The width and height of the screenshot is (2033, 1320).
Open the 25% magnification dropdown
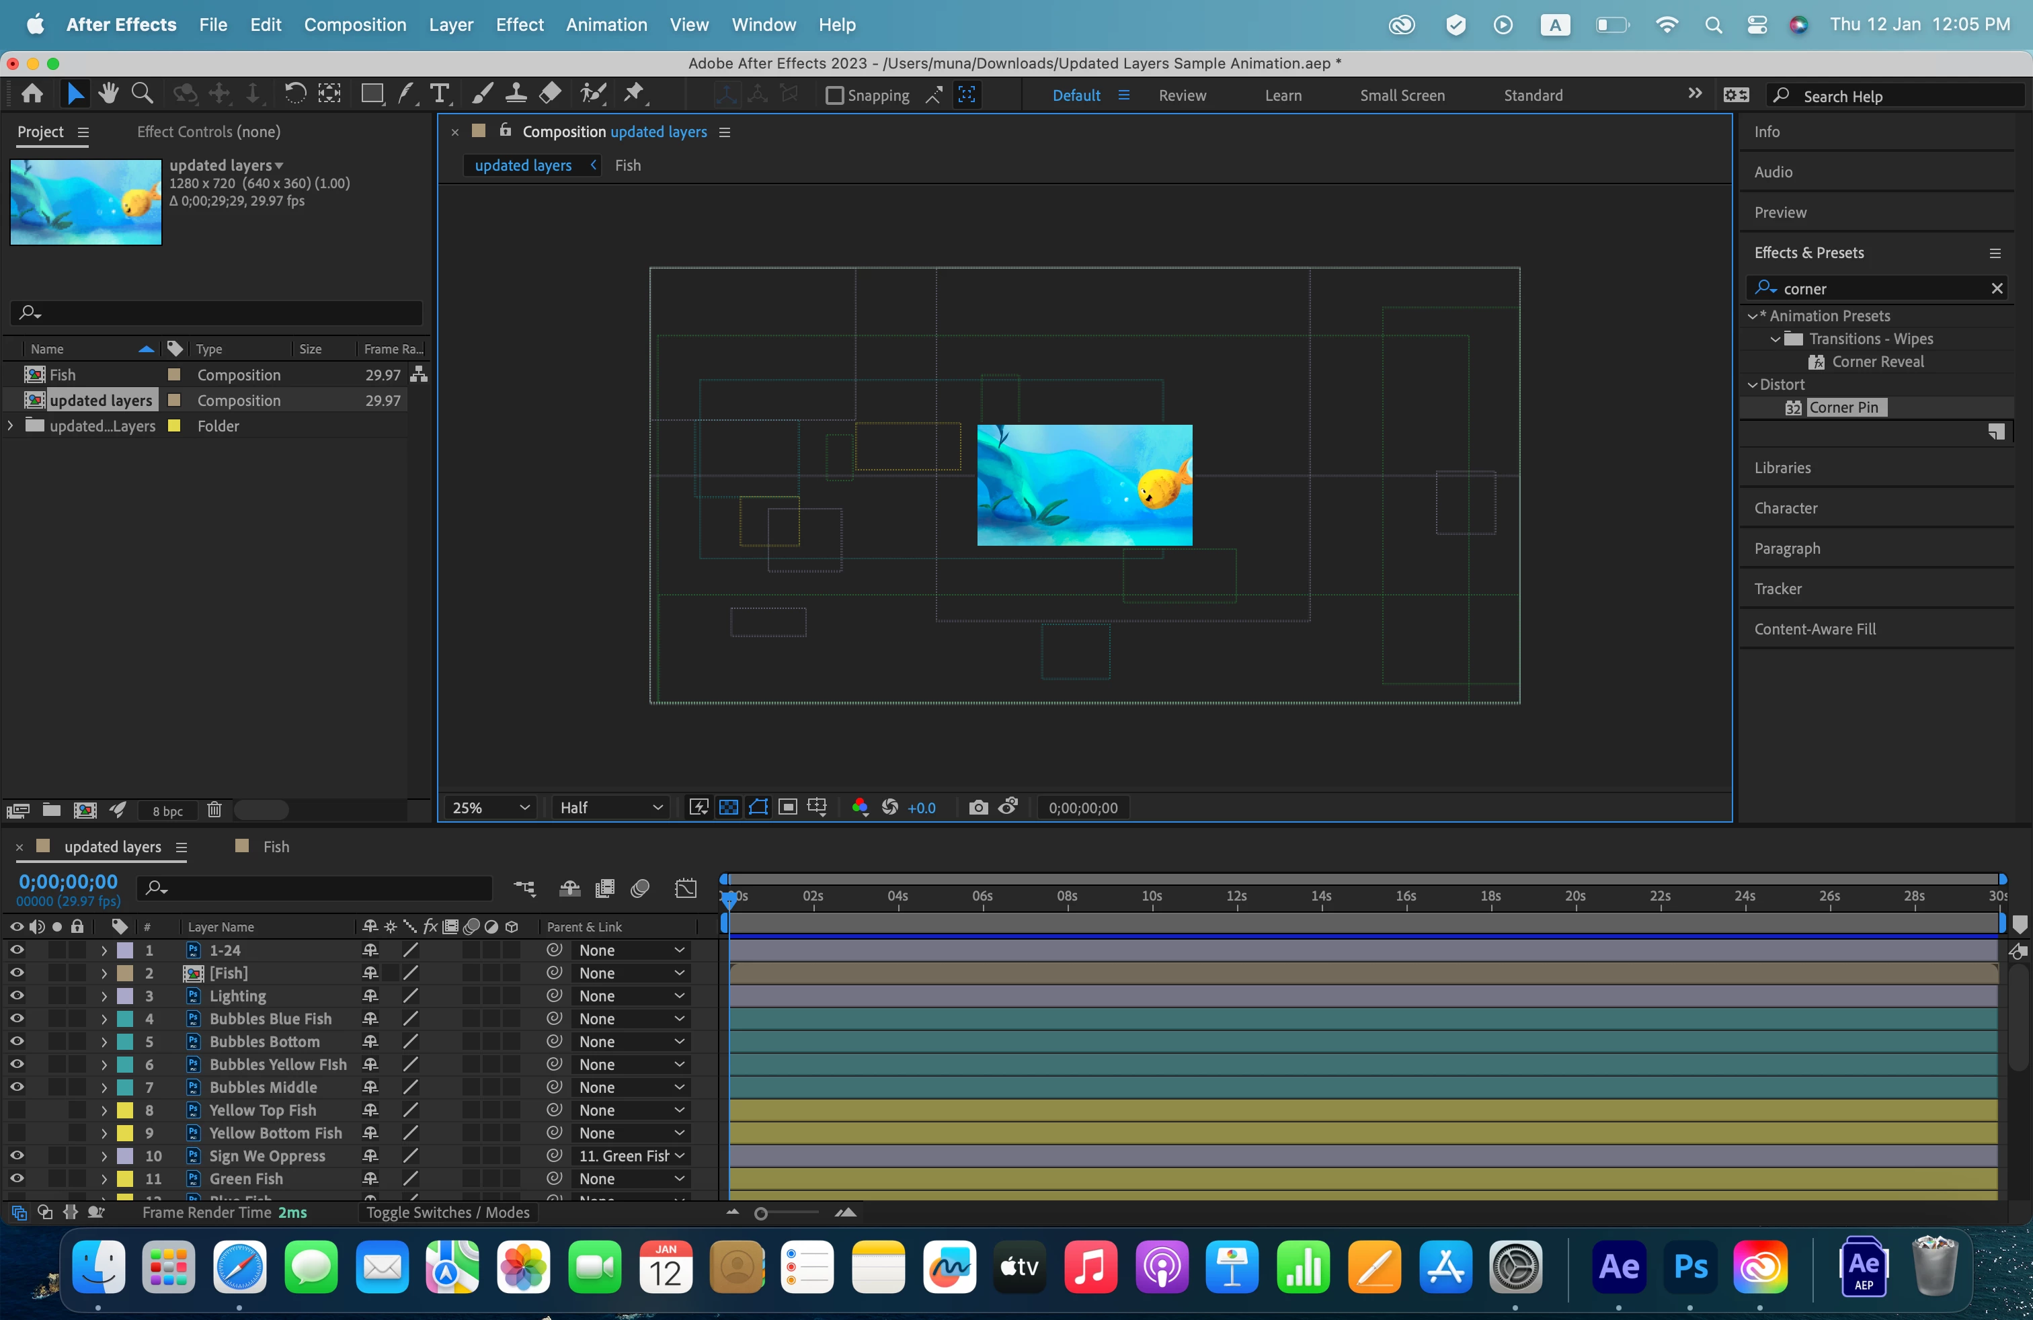click(490, 808)
